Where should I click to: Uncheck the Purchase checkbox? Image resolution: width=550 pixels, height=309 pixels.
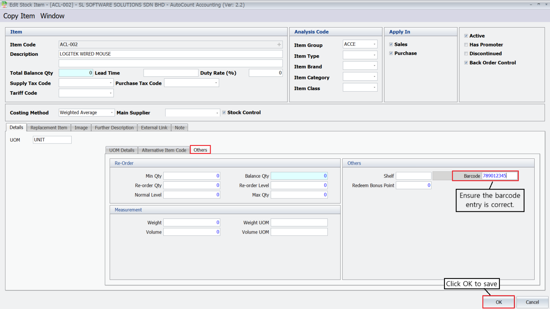(x=391, y=53)
